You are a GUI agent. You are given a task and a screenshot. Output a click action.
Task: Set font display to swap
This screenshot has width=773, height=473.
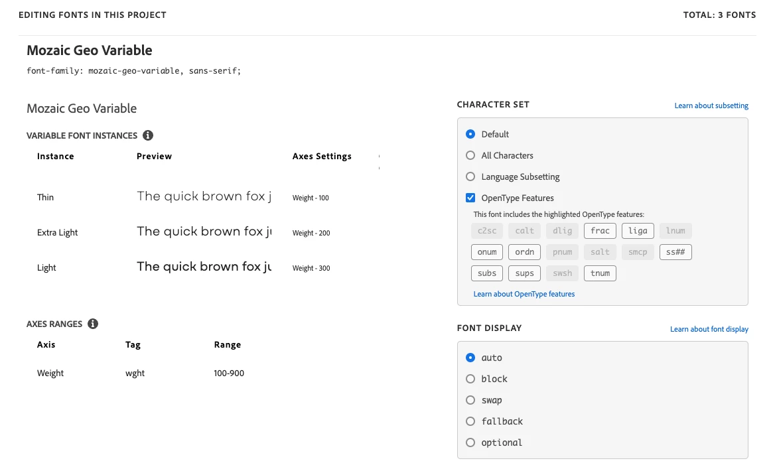pos(470,400)
